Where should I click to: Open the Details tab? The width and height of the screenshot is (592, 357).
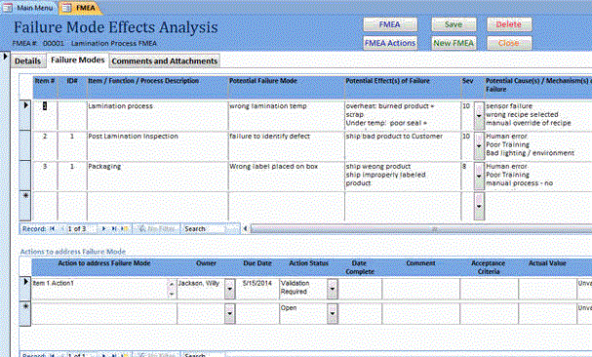tap(27, 60)
